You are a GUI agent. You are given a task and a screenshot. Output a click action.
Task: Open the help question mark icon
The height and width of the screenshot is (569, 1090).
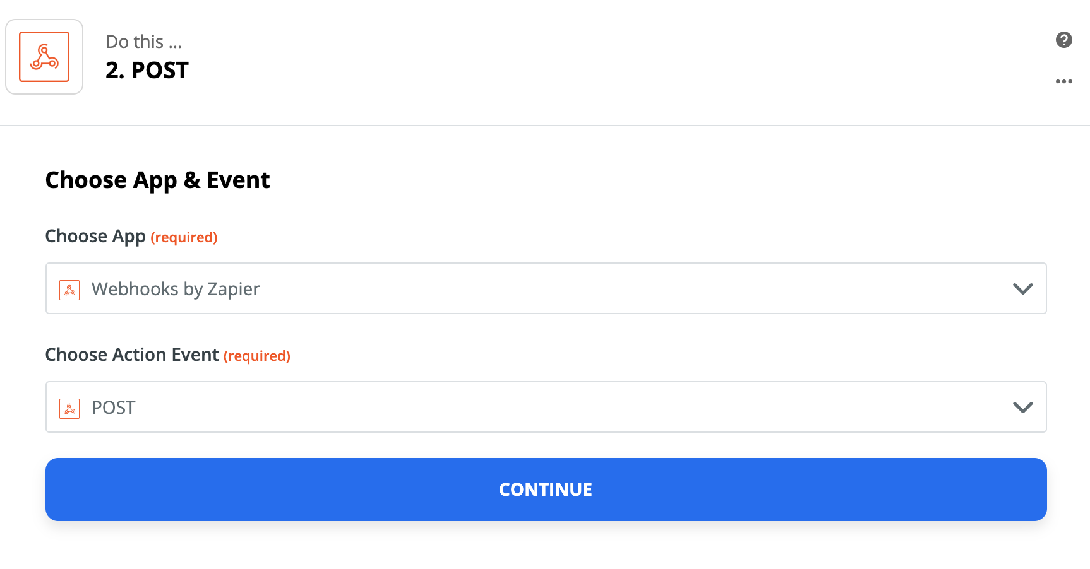[x=1064, y=40]
